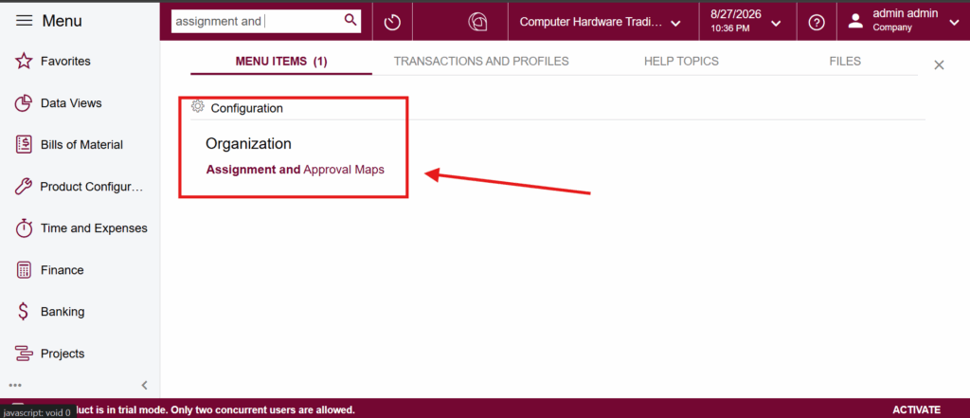Viewport: 970px width, 418px height.
Task: Open Banking dollar sign icon
Action: (24, 312)
